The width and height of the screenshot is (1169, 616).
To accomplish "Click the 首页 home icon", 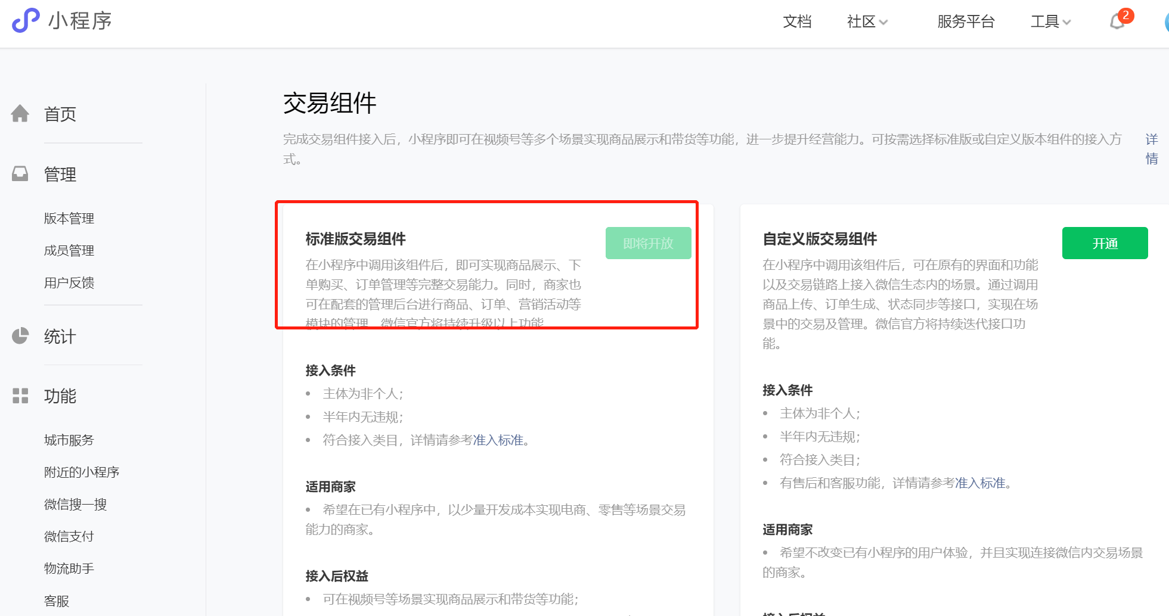I will pyautogui.click(x=20, y=113).
